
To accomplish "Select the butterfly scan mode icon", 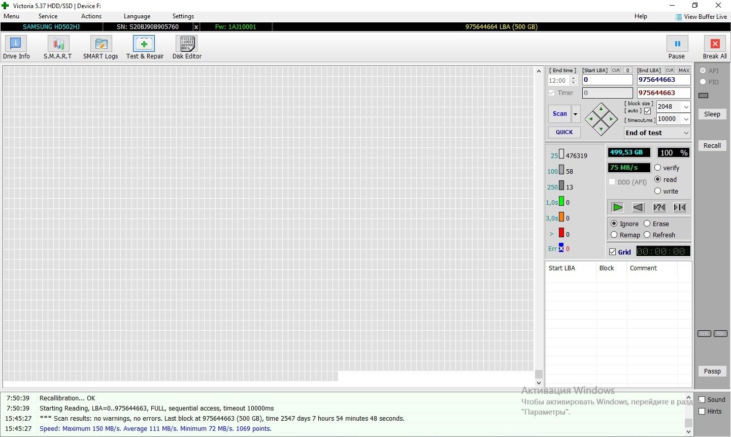I will (x=680, y=207).
